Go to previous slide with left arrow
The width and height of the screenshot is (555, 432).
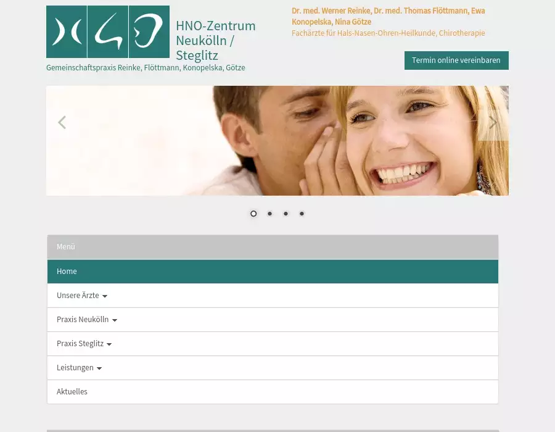coord(62,123)
